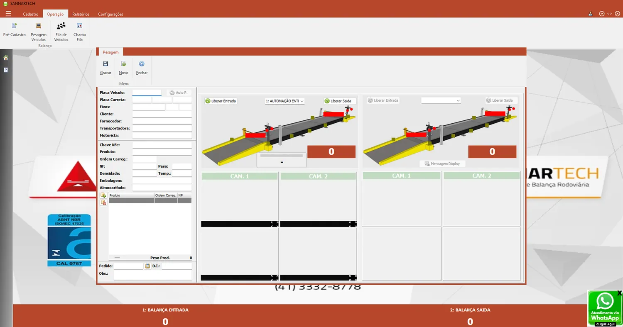The height and width of the screenshot is (327, 623).
Task: Focus the Placa Veículo input field
Action: [147, 93]
